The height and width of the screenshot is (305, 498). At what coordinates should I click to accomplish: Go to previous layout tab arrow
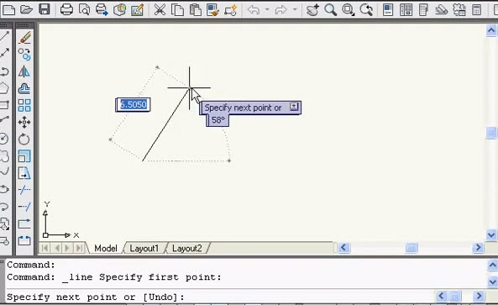tap(57, 248)
